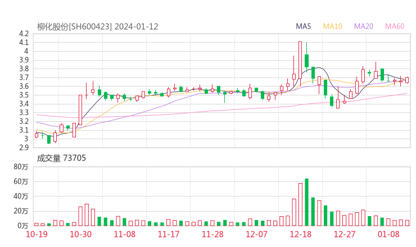416x247 pixels.
Task: Click the 2.9 price axis label
Action: 24,147
